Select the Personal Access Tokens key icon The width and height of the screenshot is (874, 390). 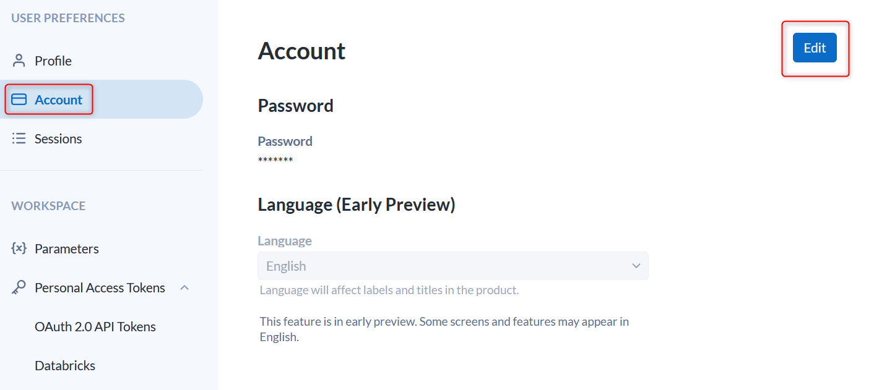[19, 287]
